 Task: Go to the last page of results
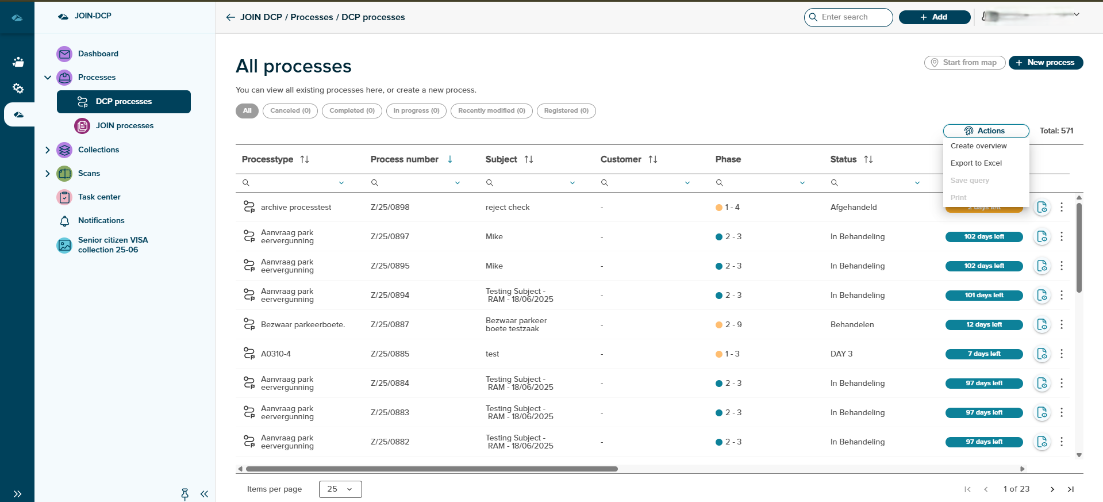[x=1070, y=489]
